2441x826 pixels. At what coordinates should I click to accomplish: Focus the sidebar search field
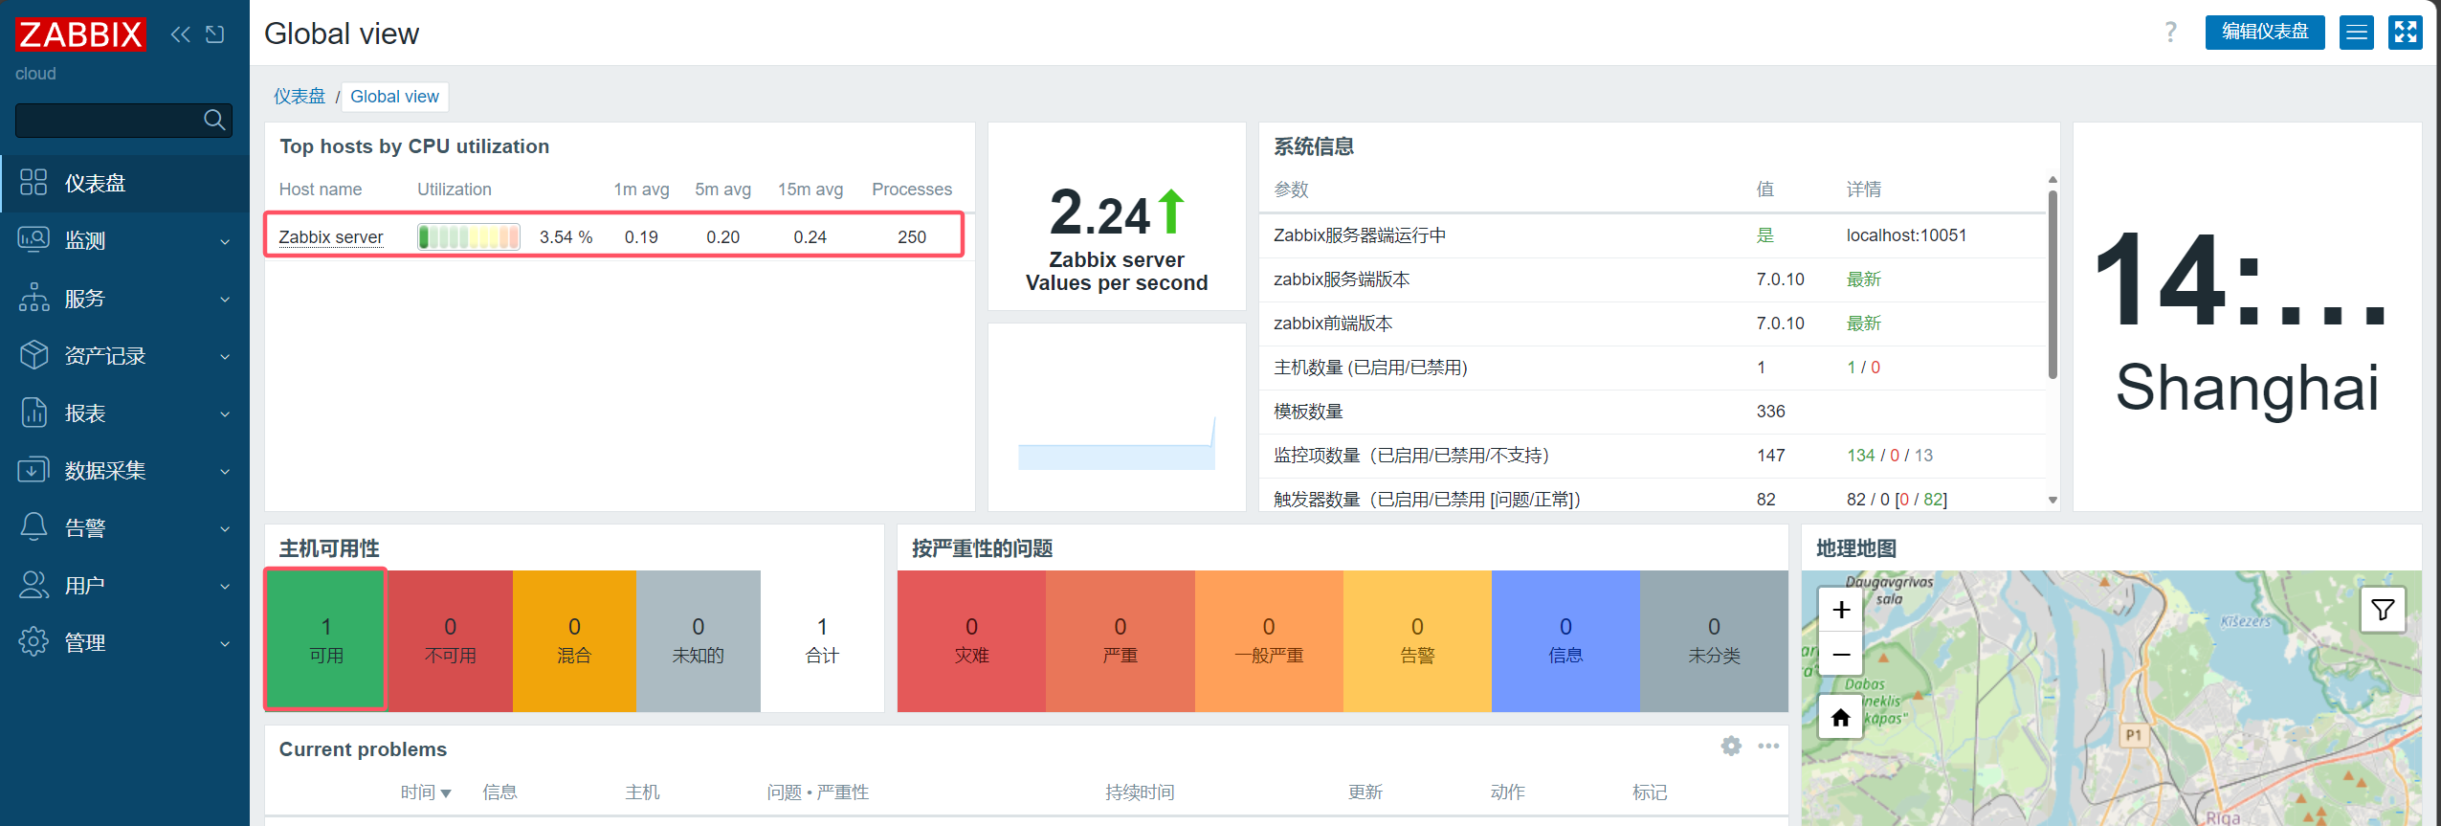(123, 120)
